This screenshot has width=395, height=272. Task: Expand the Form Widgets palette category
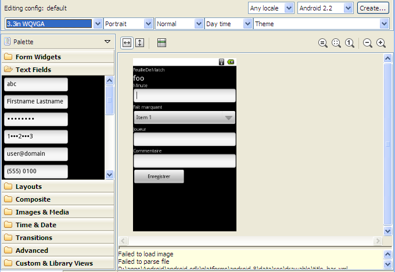coord(58,57)
